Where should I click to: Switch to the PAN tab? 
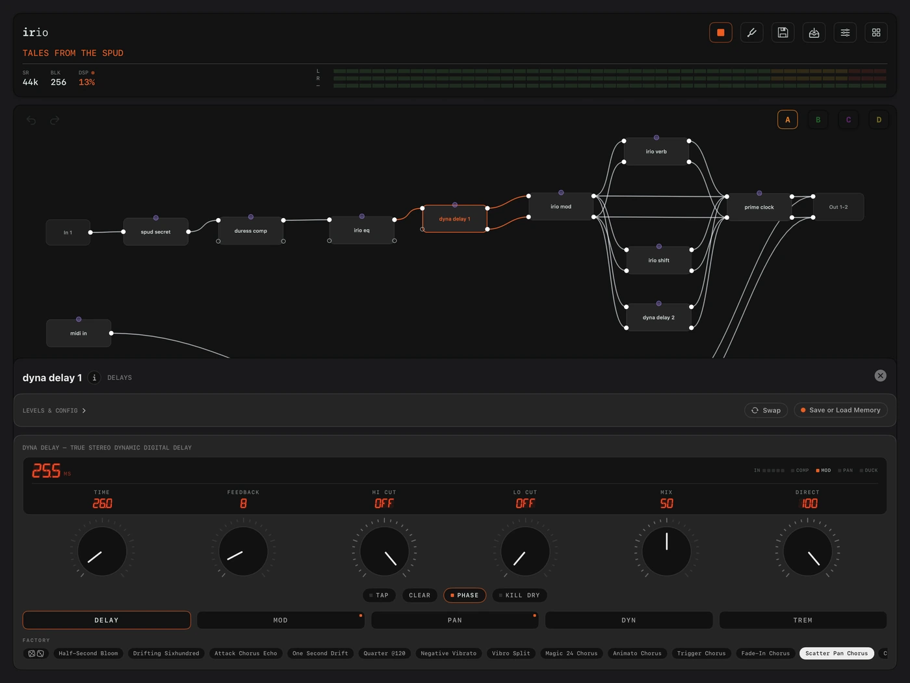pos(454,620)
